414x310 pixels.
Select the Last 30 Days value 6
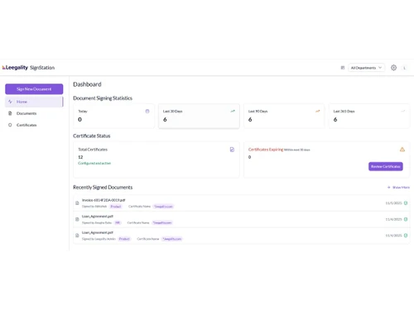coord(165,119)
